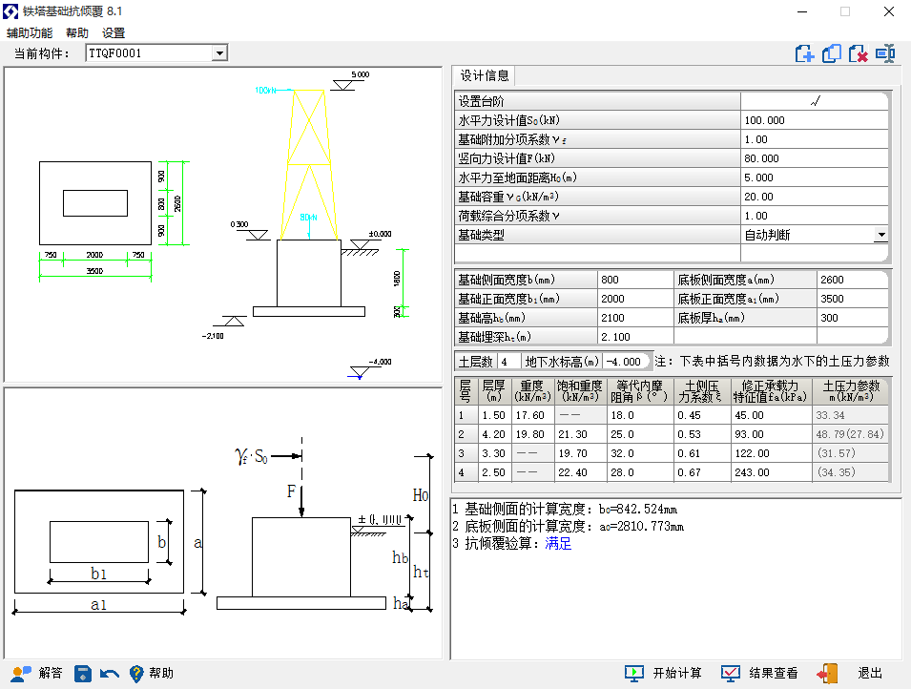This screenshot has width=911, height=689.
Task: Open the 解答 support button
Action: click(x=36, y=674)
